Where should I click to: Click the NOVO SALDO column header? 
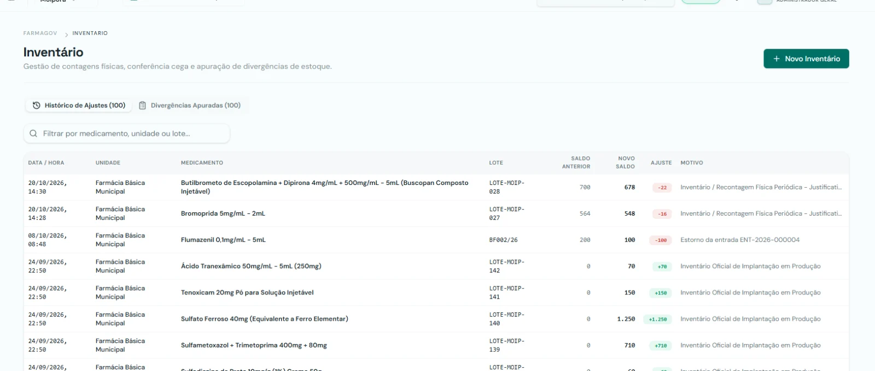626,163
